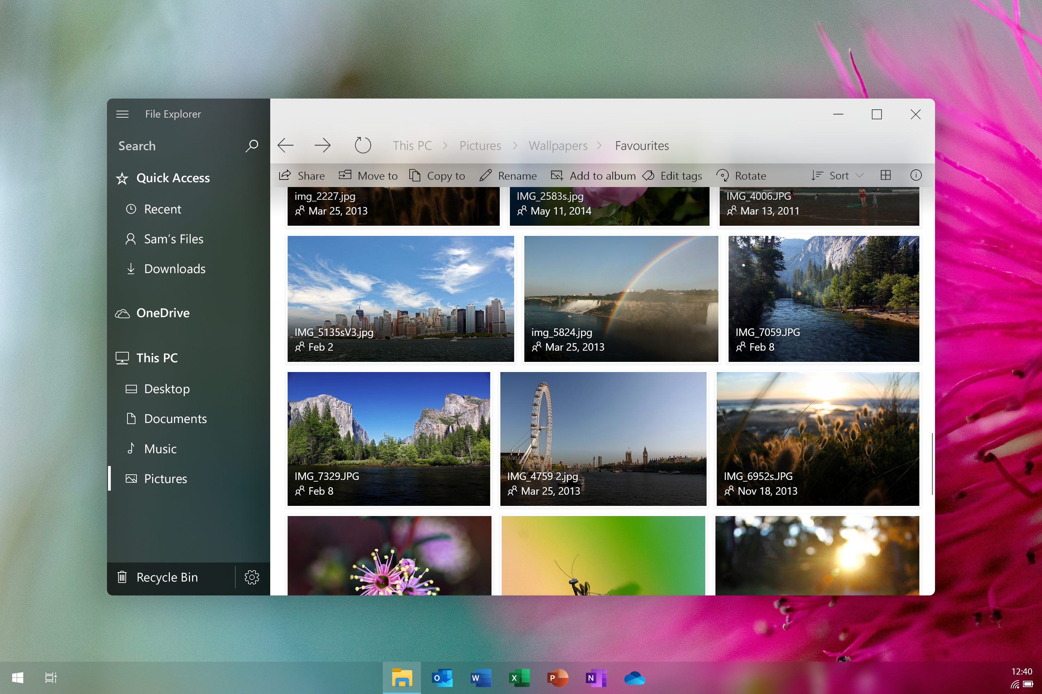Click the Recycle Bin trash icon

click(122, 577)
